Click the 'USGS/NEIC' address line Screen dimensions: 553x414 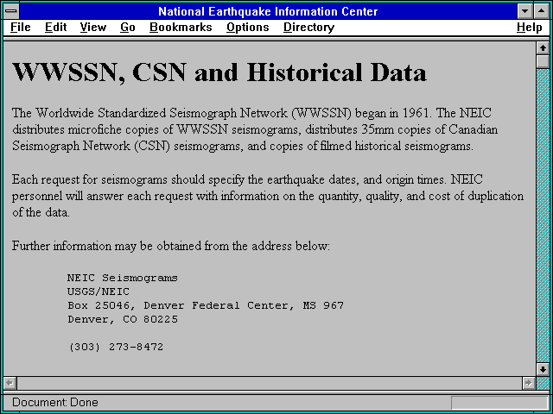[x=99, y=292]
